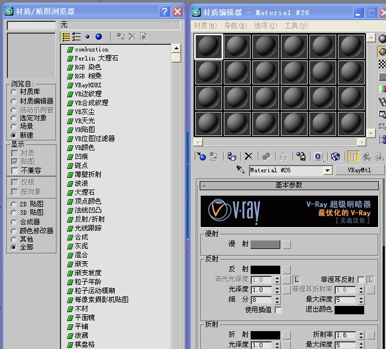Image resolution: width=386 pixels, height=349 pixels.
Task: Click Delete From Library X icon in browser
Action: click(132, 37)
